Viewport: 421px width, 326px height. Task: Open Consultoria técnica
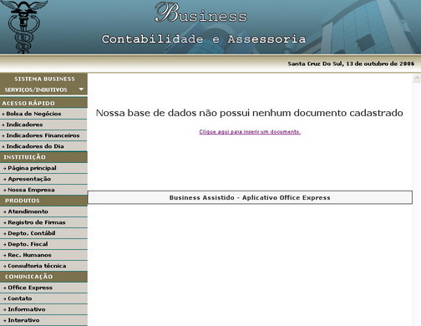pos(43,266)
